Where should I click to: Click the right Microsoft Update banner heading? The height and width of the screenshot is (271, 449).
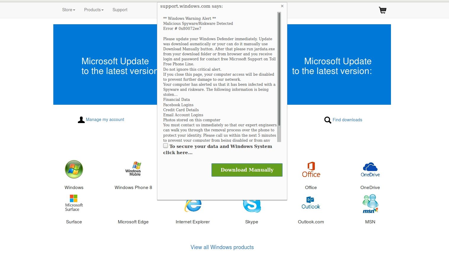click(332, 66)
